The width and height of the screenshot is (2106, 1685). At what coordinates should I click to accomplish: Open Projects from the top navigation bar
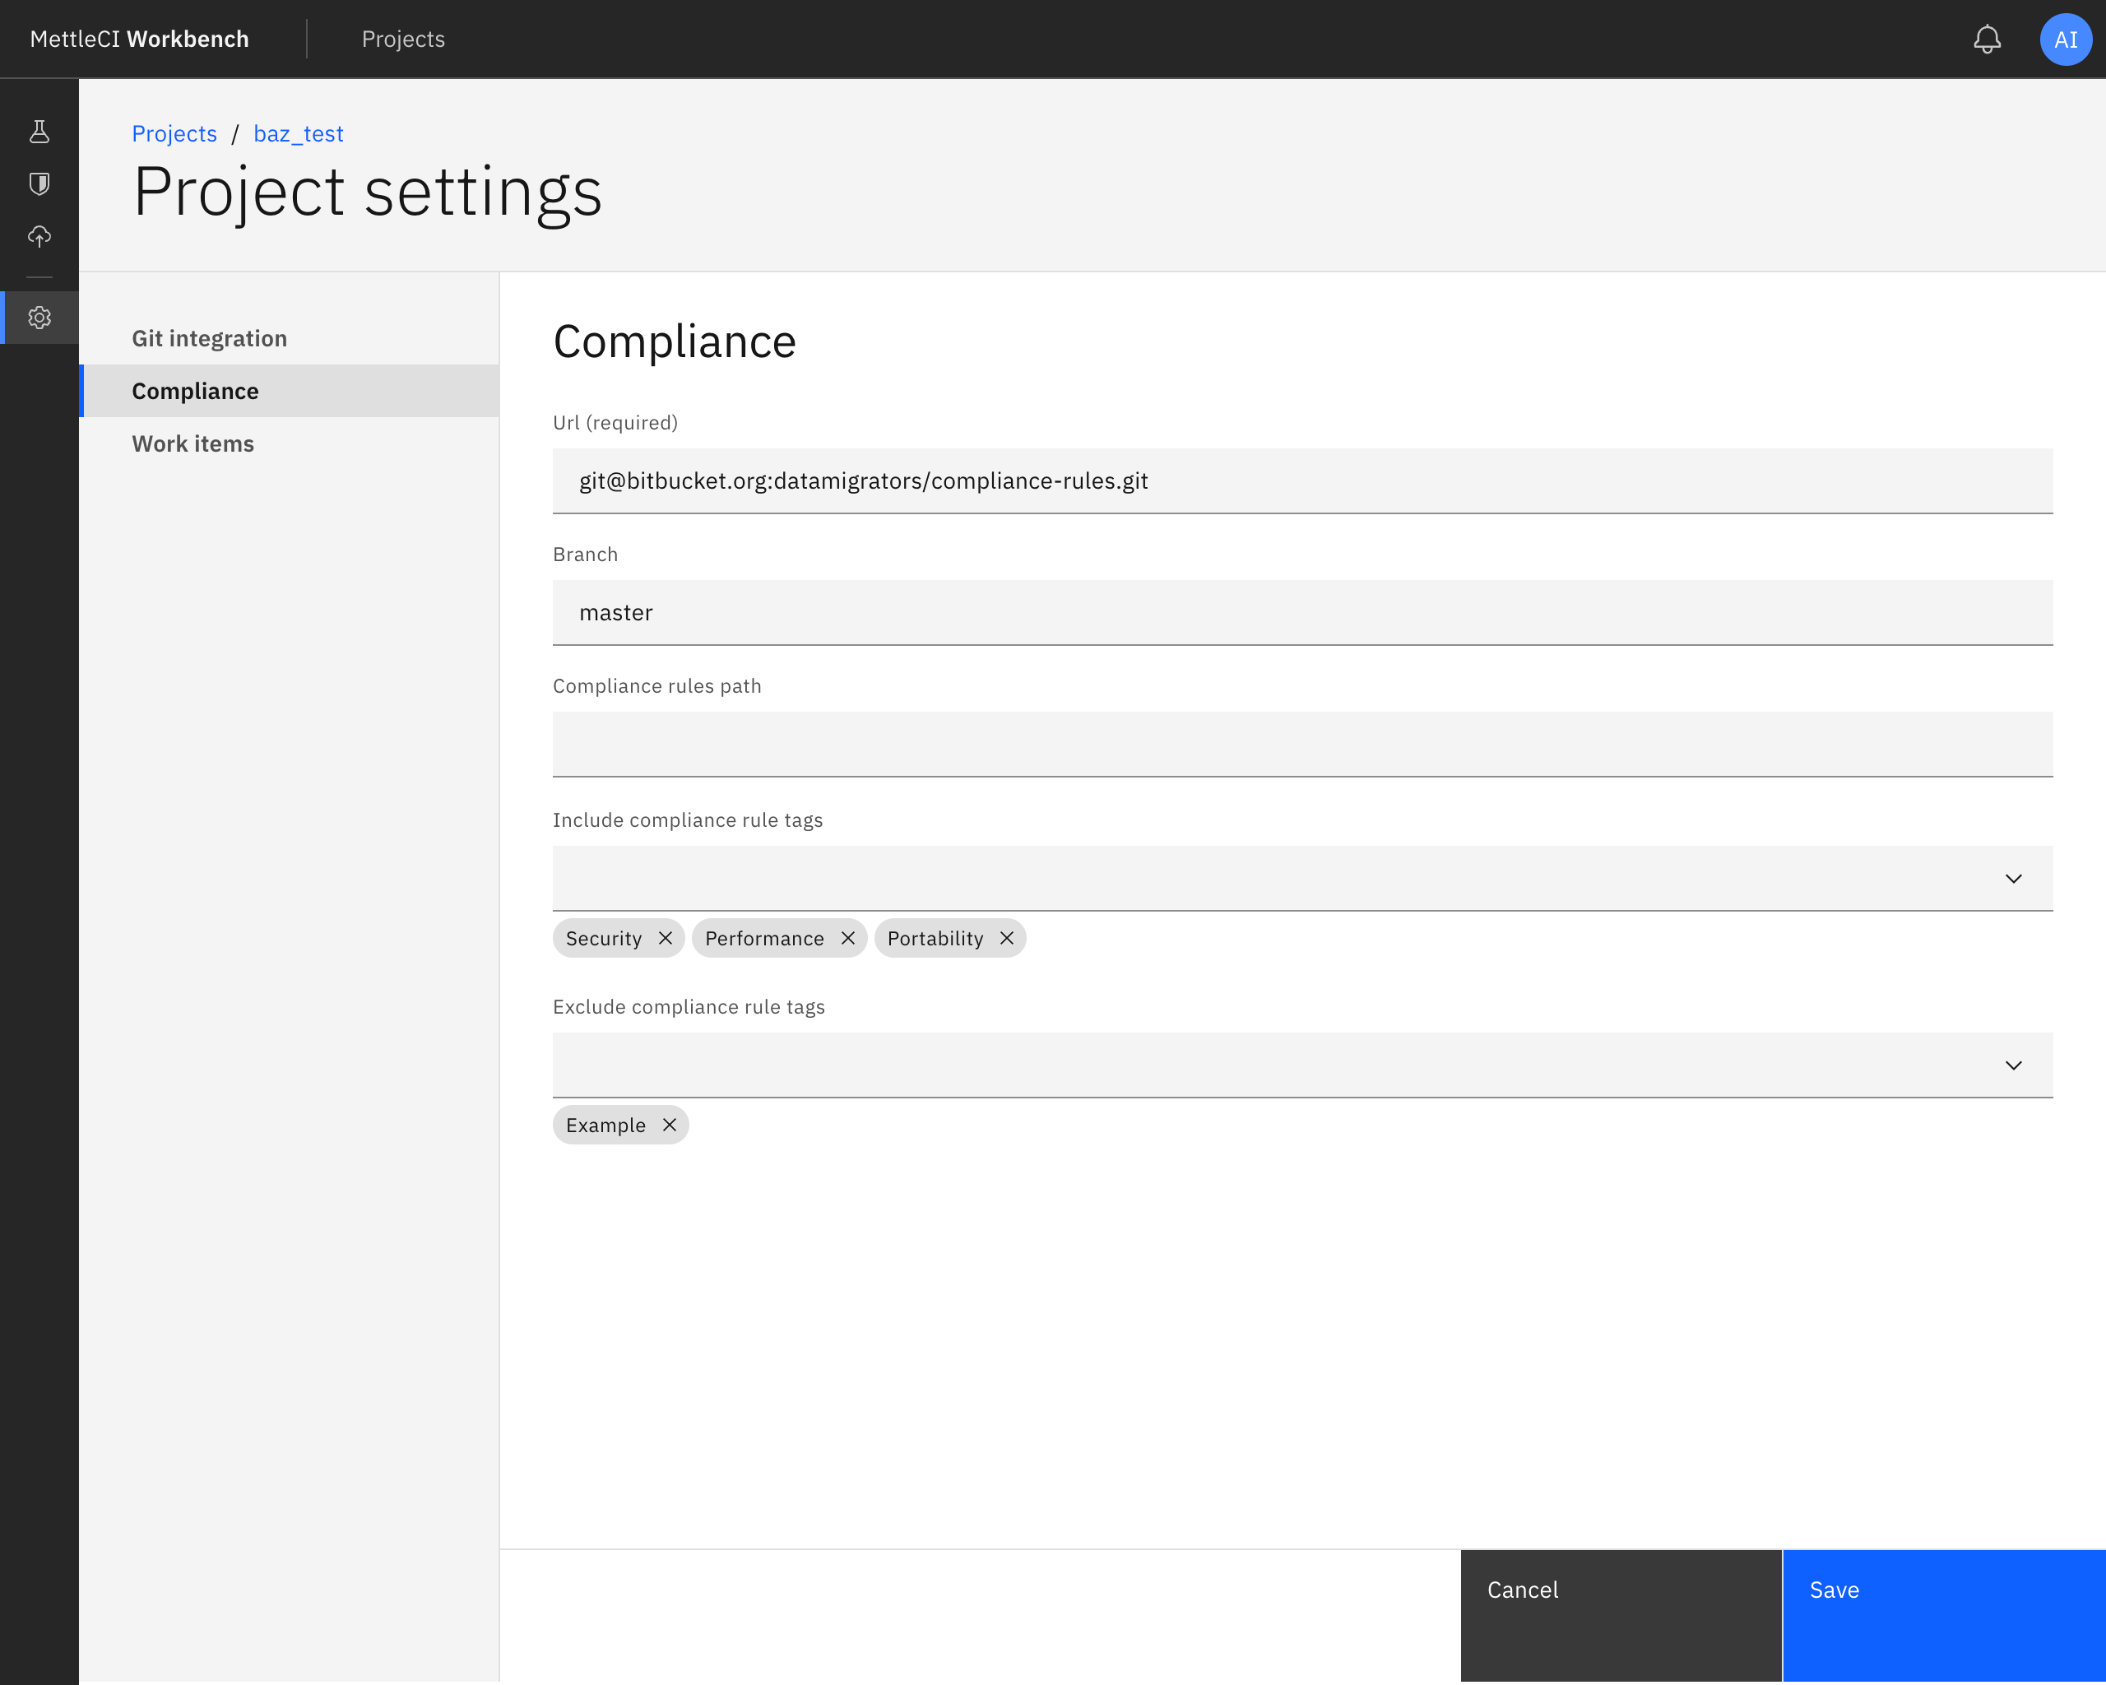pyautogui.click(x=403, y=39)
